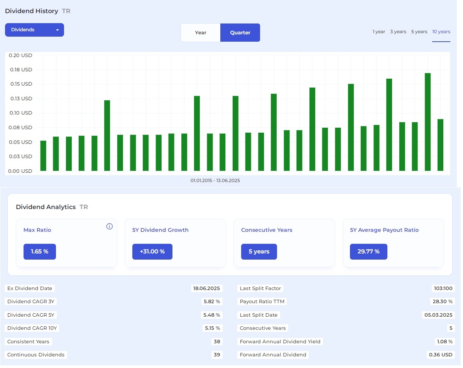Click the Last Split Date label
This screenshot has width=463, height=368.
tap(259, 315)
